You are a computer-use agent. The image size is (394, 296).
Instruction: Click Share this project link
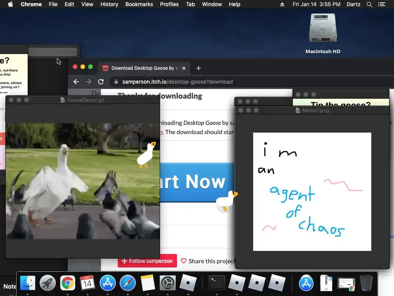coord(212,261)
